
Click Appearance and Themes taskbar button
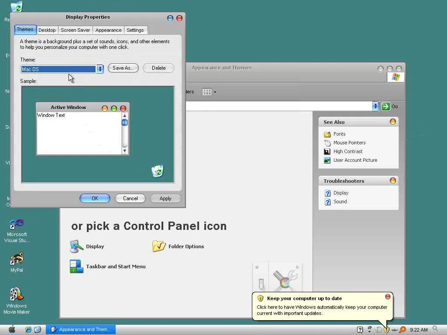[81, 330]
